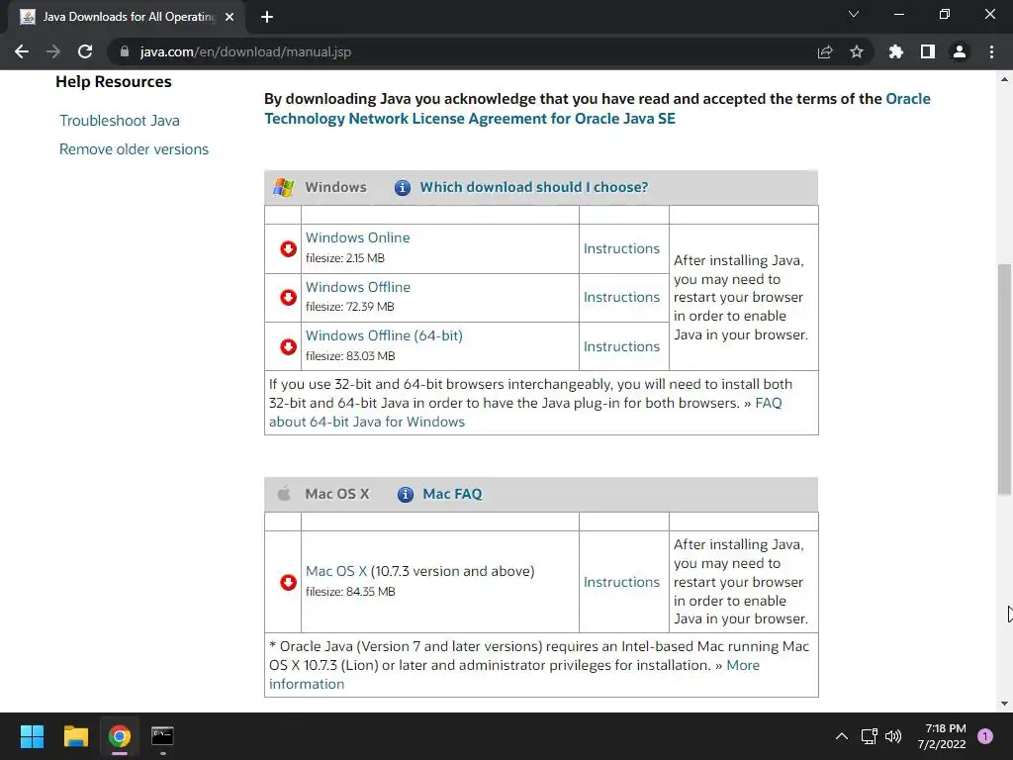The height and width of the screenshot is (760, 1013).
Task: Open Instructions for Windows Offline (64-bit)
Action: click(x=621, y=346)
